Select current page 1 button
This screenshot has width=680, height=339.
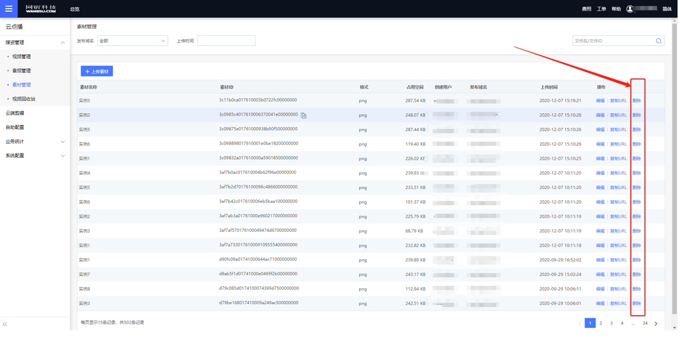point(590,323)
